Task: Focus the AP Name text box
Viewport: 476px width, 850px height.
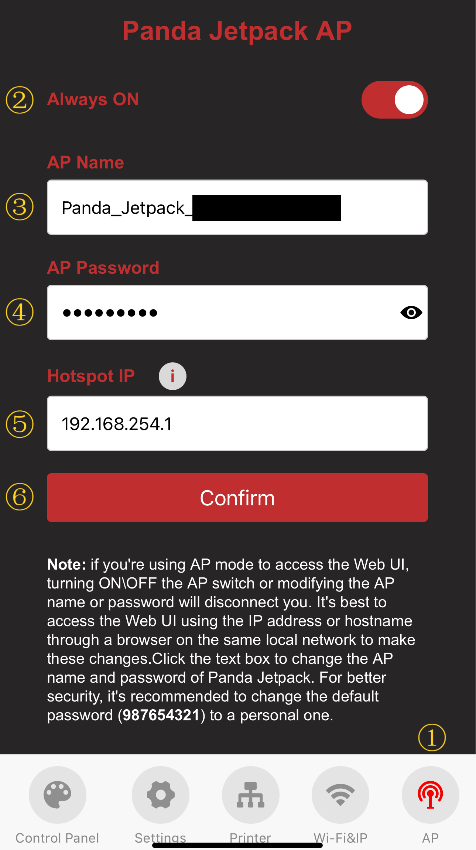Action: tap(237, 207)
